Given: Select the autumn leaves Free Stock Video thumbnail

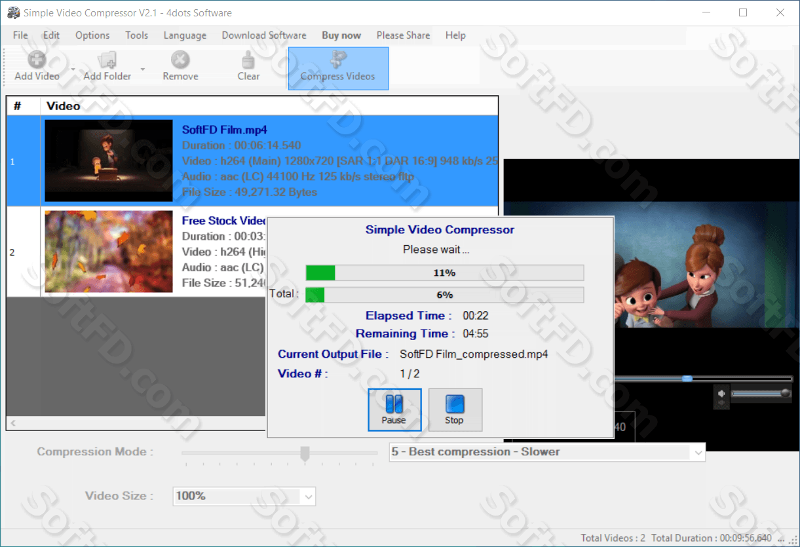Looking at the screenshot, I should tap(109, 251).
